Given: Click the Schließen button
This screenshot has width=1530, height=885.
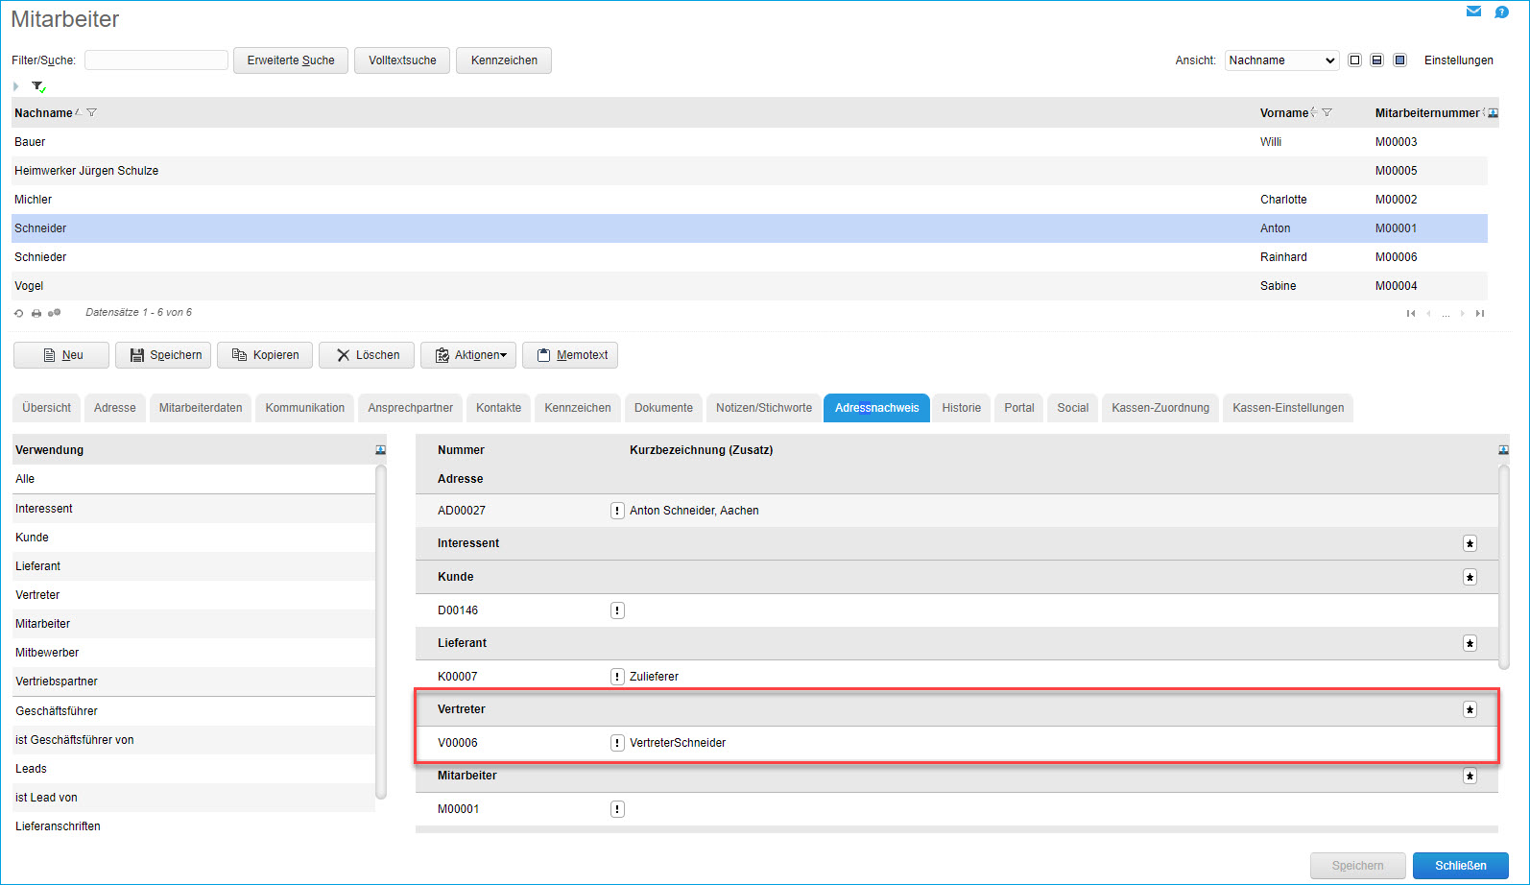Looking at the screenshot, I should coord(1460,866).
